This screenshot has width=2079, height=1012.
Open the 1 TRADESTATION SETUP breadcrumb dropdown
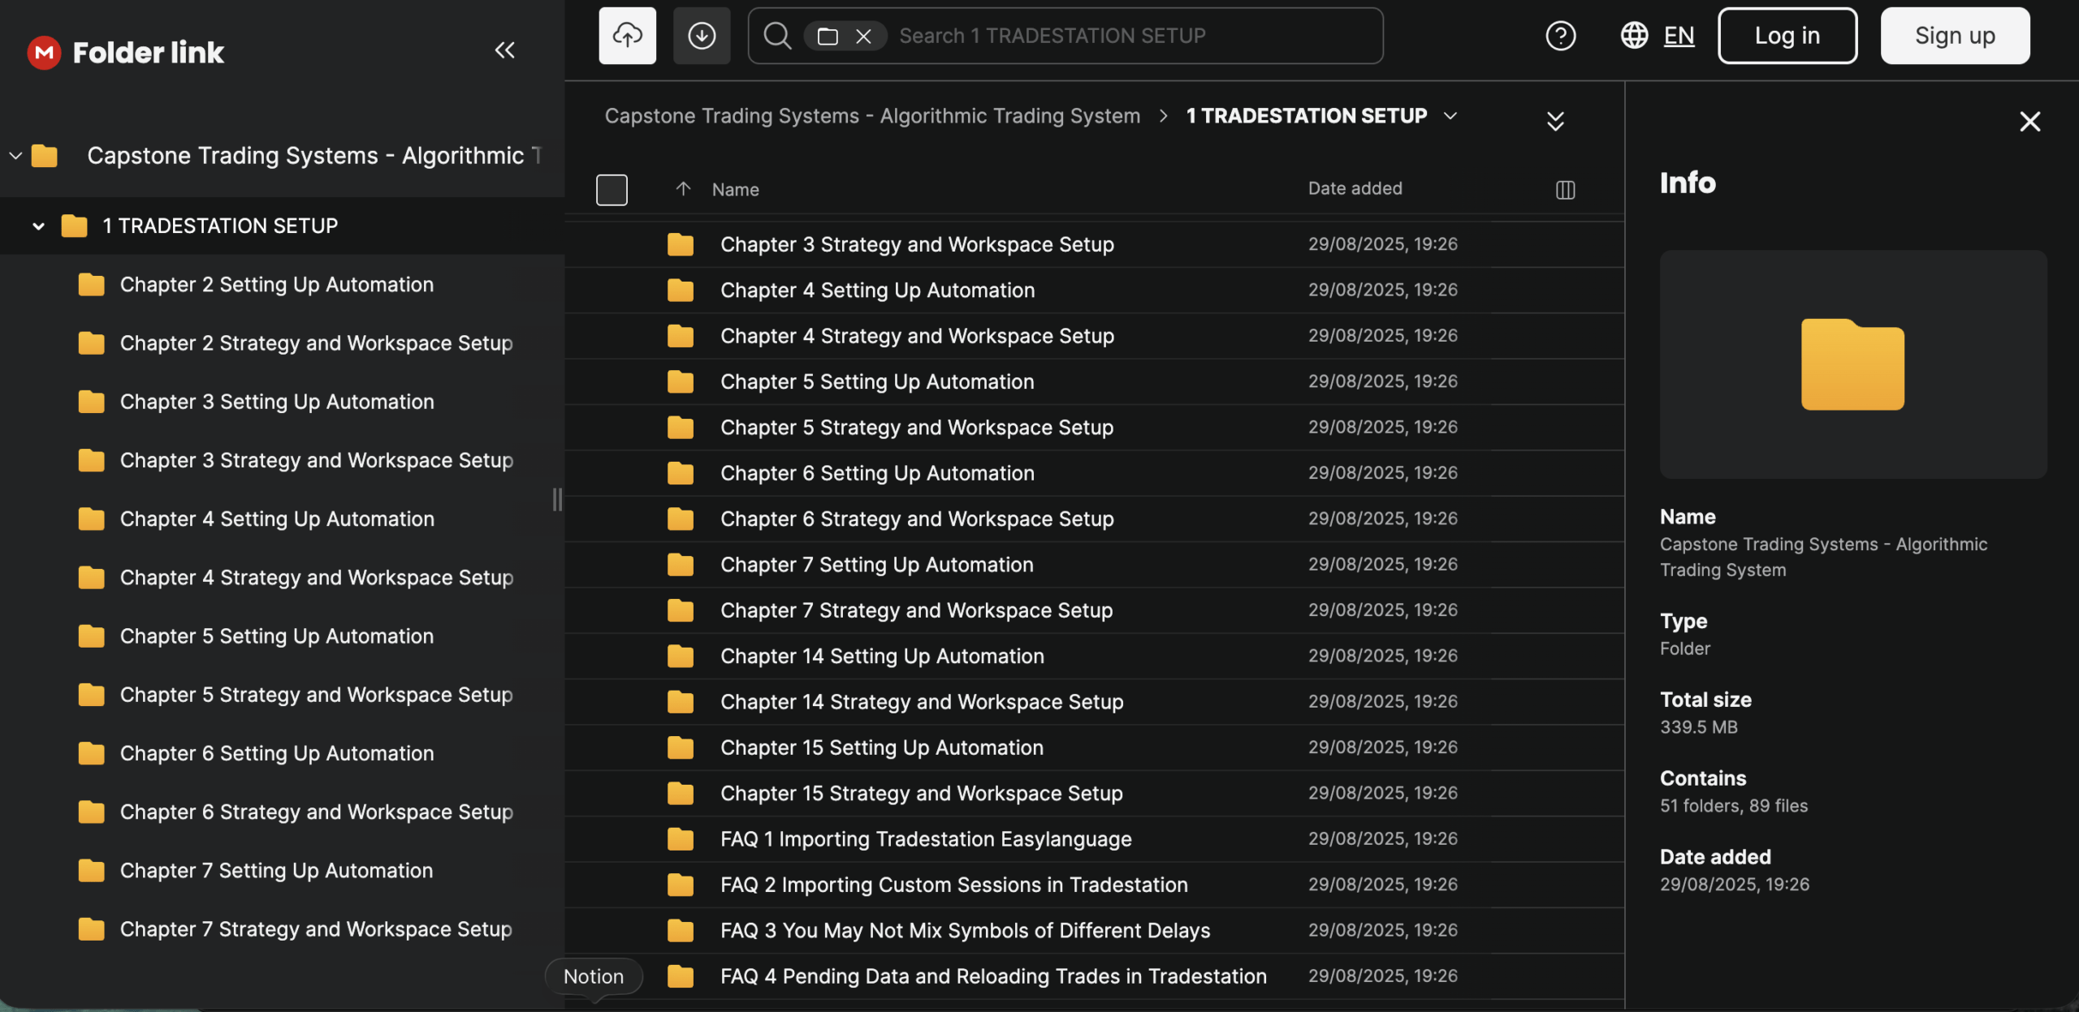click(x=1450, y=116)
